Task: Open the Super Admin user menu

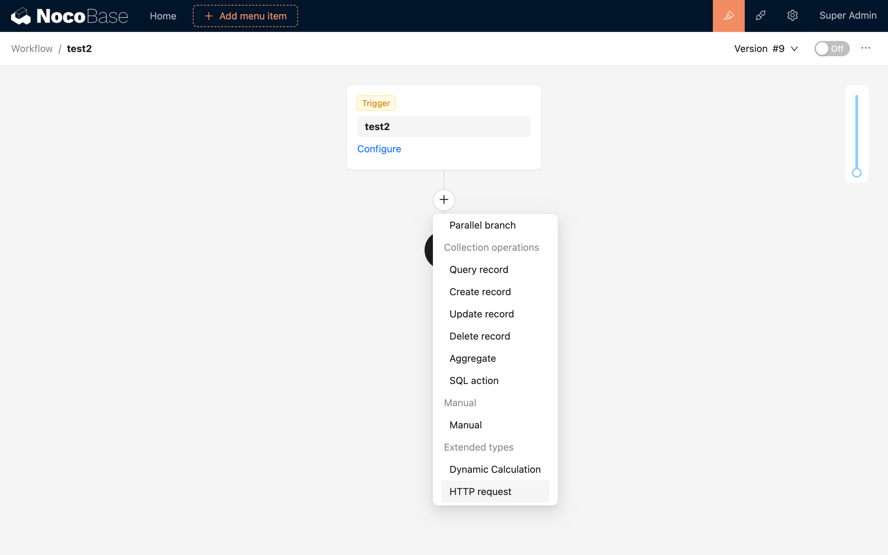Action: 848,15
